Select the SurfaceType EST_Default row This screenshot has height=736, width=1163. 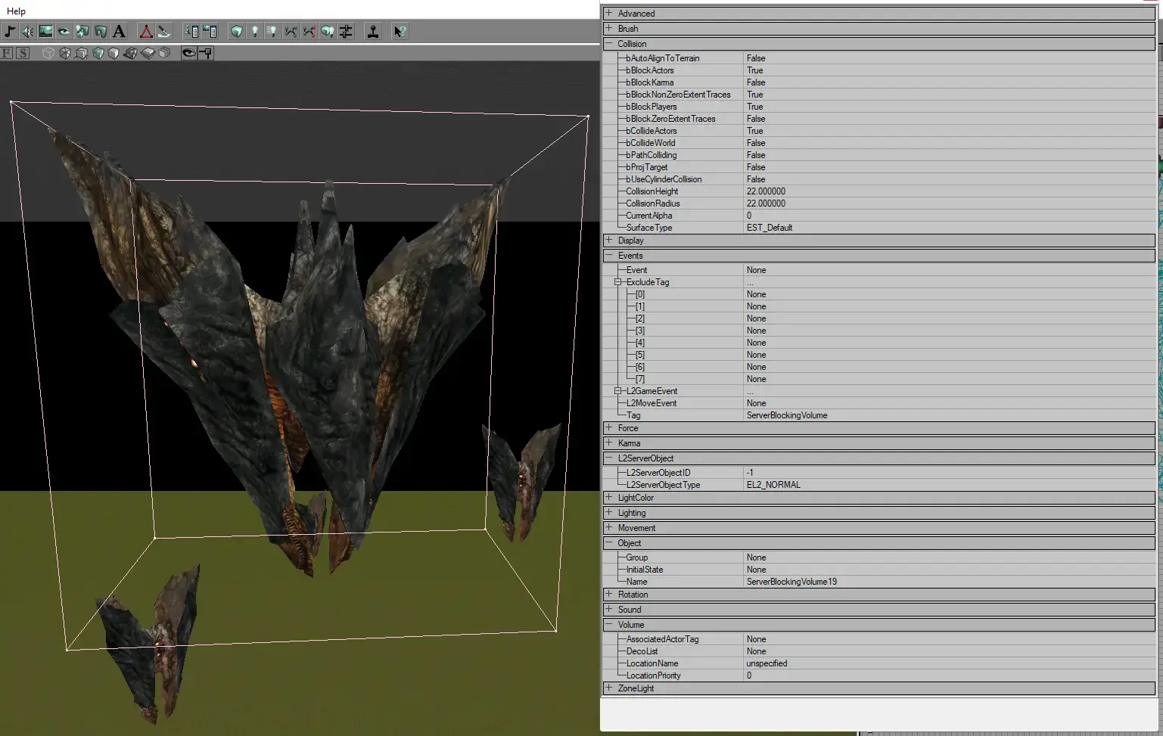click(879, 228)
